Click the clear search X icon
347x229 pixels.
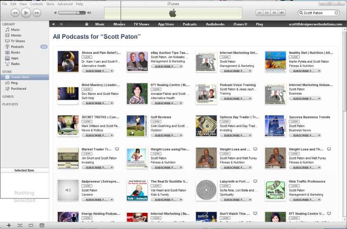tap(336, 13)
